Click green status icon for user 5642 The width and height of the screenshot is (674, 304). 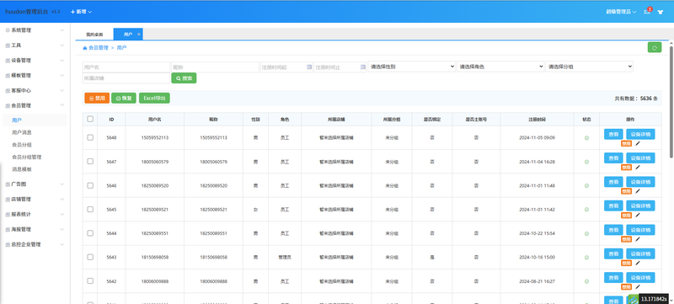[586, 281]
